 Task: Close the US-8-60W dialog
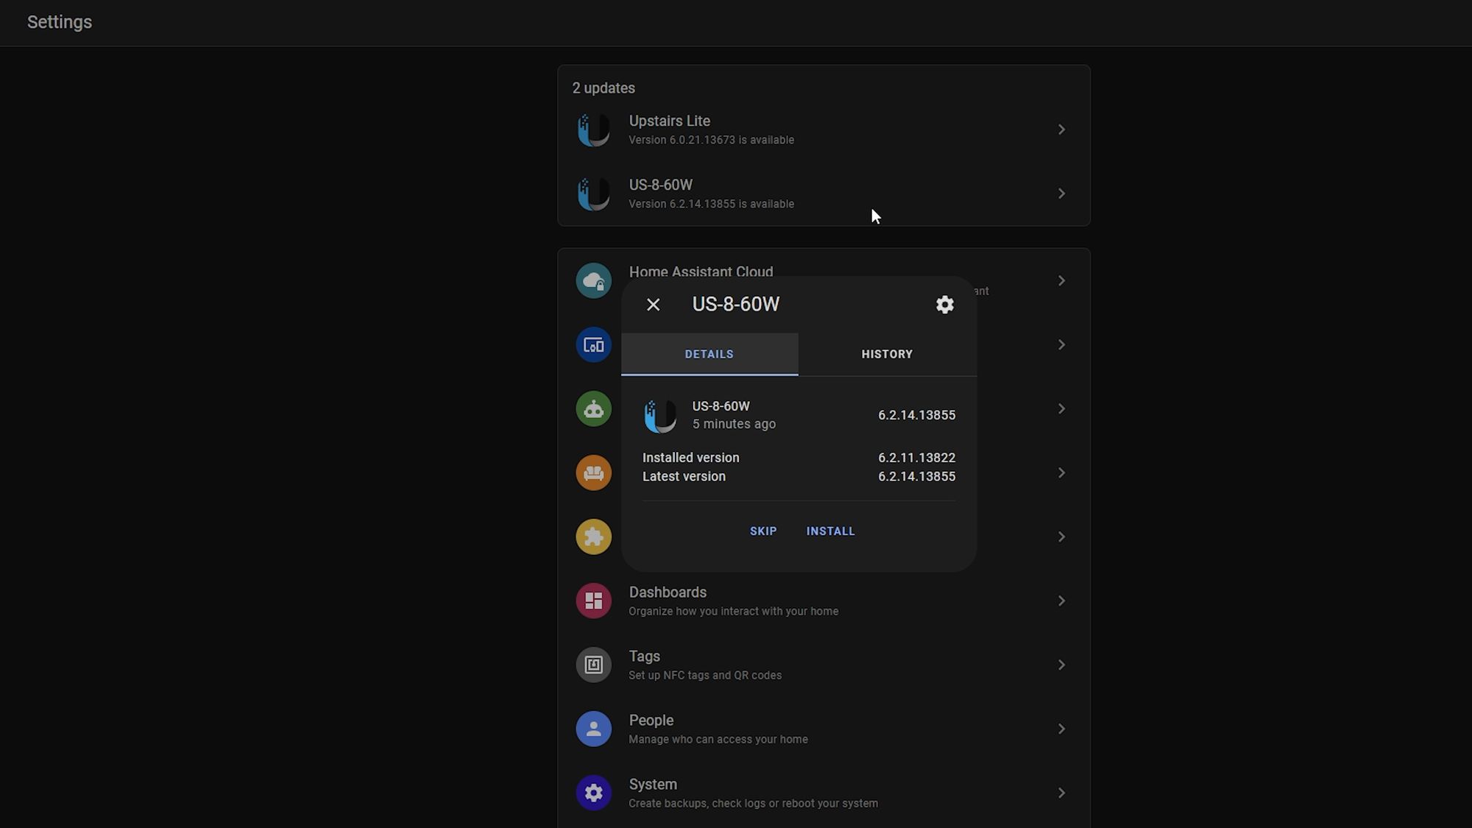(653, 305)
